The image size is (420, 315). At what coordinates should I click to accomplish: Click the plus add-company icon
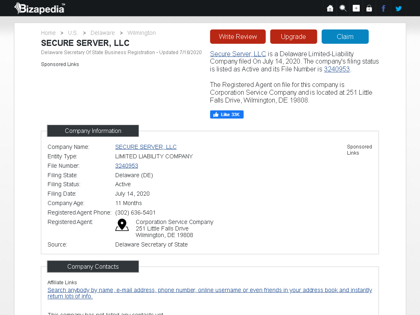(x=356, y=8)
